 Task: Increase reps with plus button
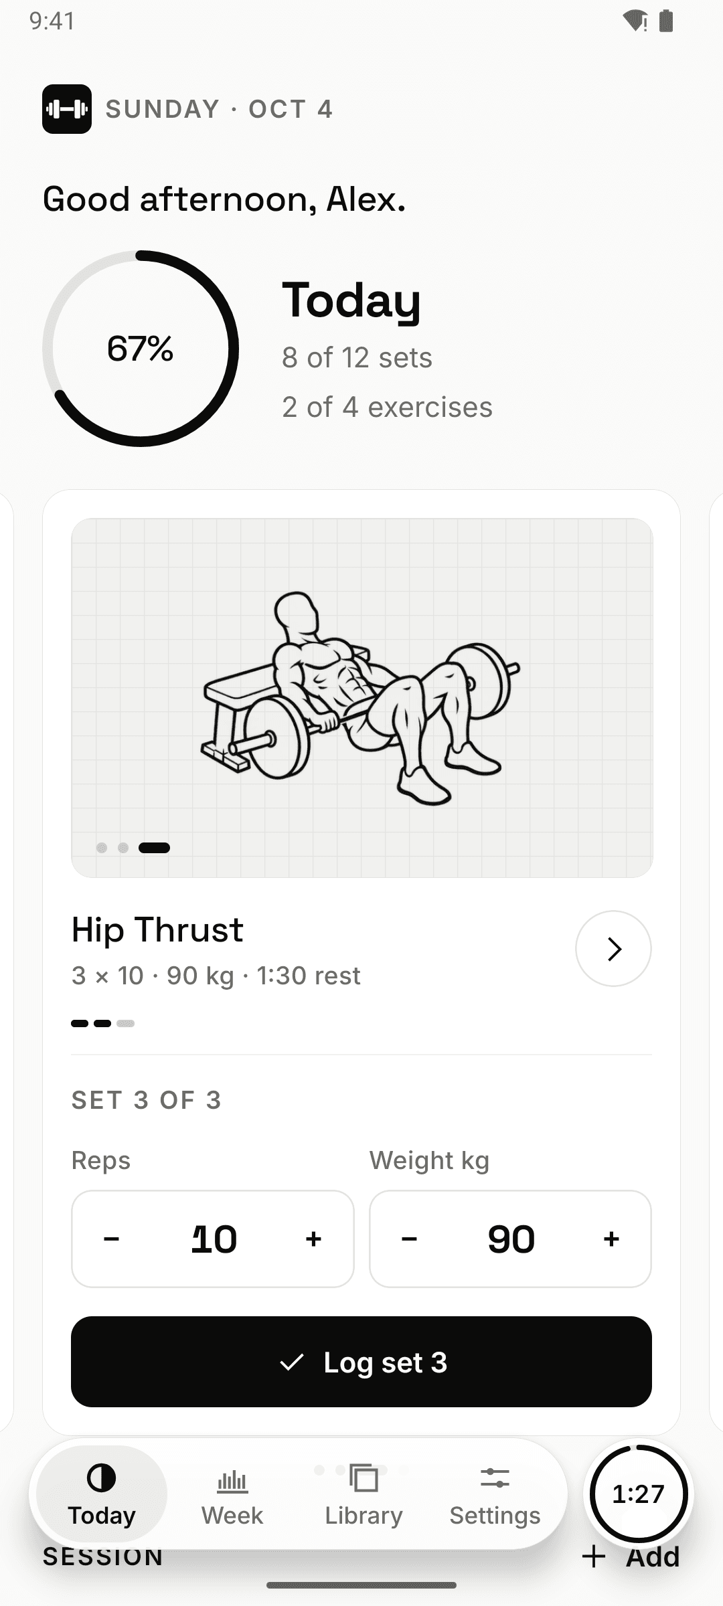pos(313,1239)
